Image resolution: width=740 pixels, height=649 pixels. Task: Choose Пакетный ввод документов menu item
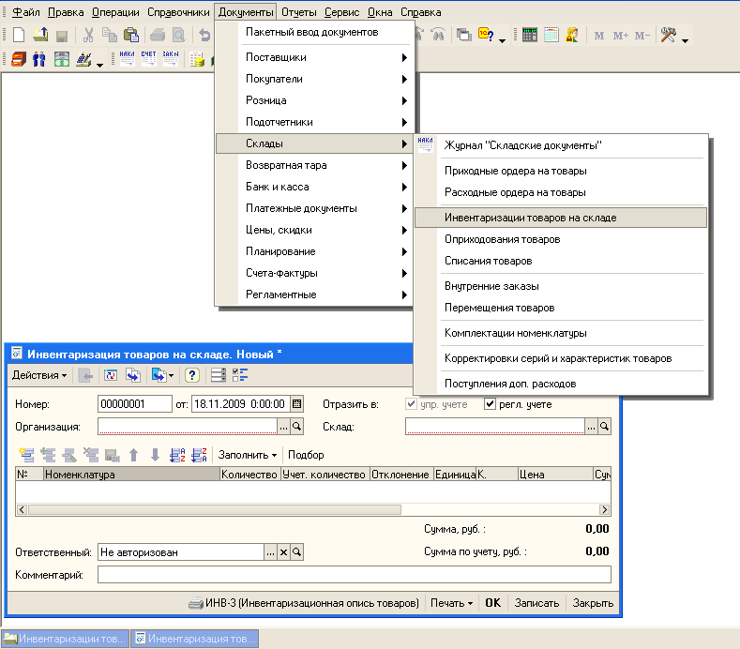click(x=314, y=32)
